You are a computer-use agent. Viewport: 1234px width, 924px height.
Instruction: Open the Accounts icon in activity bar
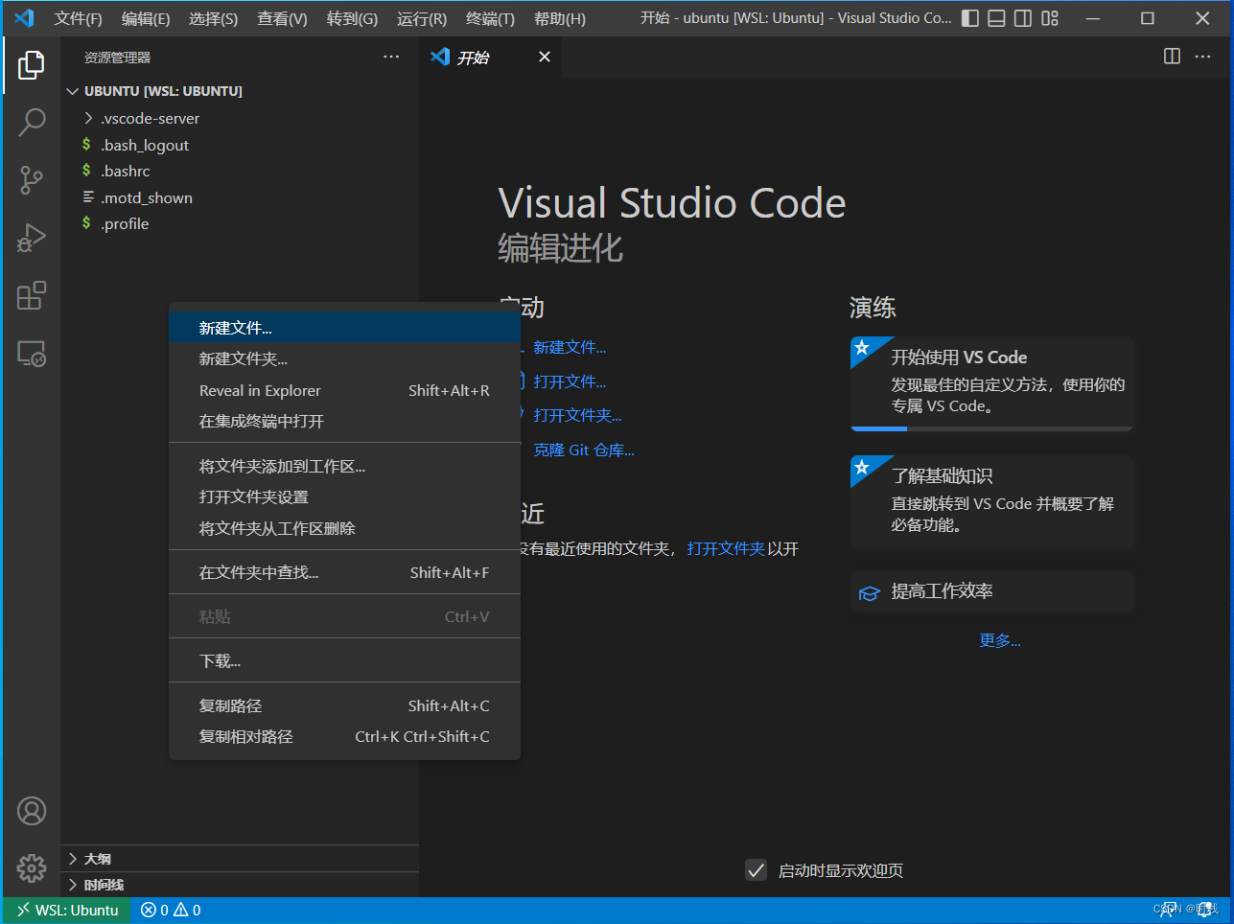(32, 811)
